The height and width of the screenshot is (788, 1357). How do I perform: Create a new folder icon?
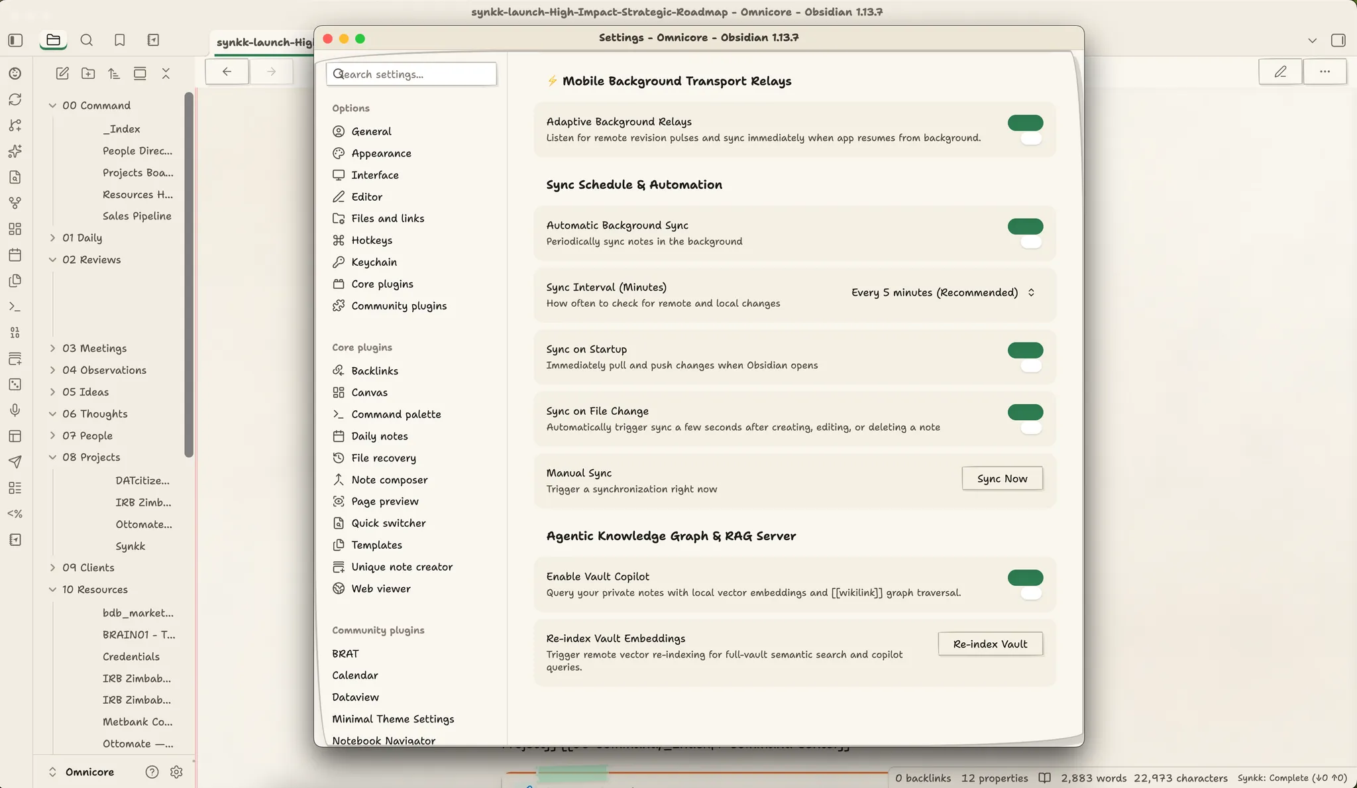click(x=88, y=74)
